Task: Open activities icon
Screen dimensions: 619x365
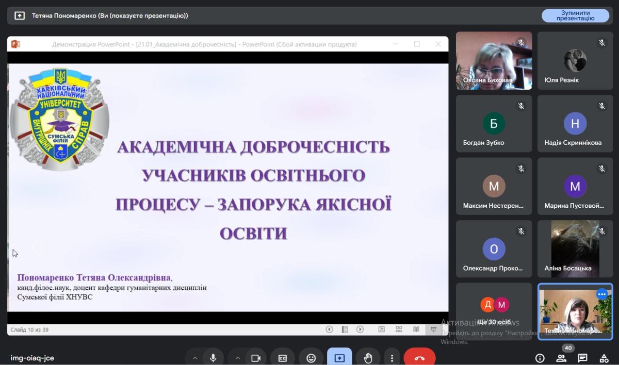Action: [x=604, y=358]
